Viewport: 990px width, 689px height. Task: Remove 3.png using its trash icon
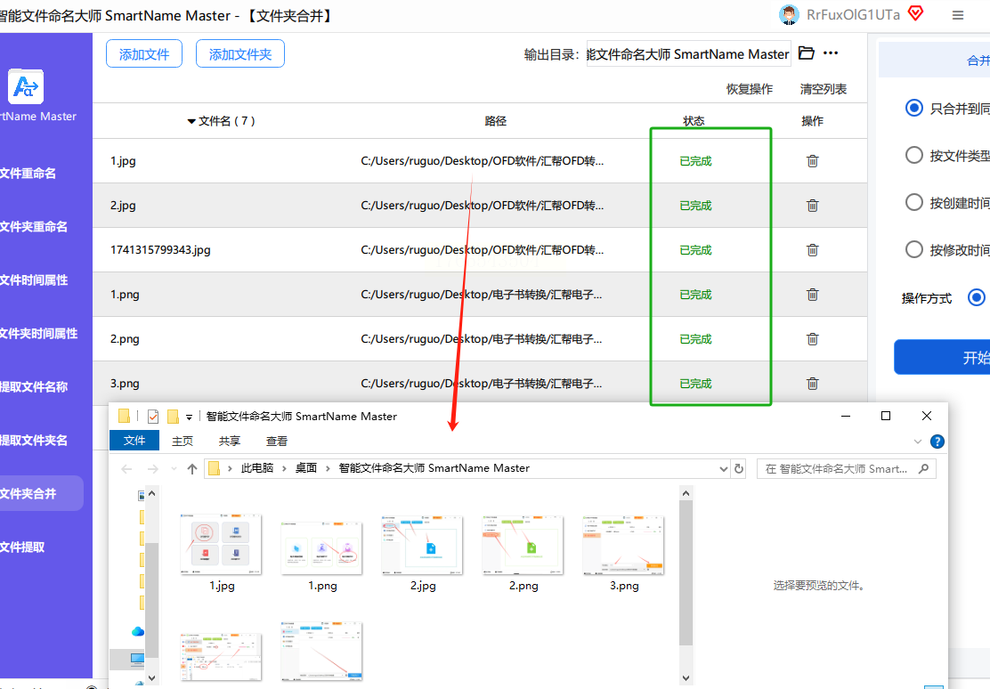click(812, 384)
